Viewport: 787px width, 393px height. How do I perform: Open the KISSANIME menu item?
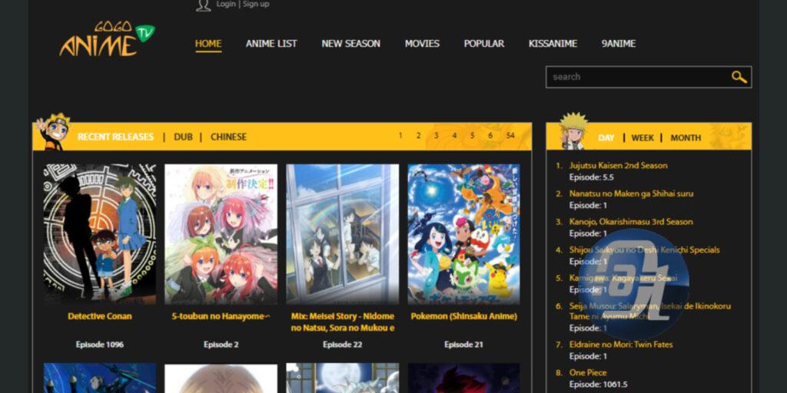(x=553, y=44)
